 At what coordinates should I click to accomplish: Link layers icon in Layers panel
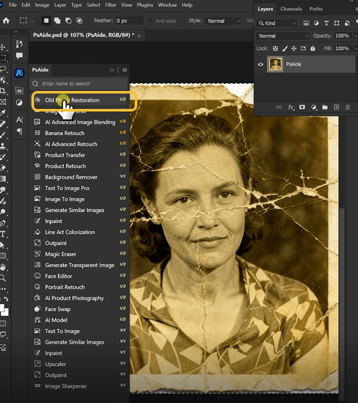pos(279,107)
